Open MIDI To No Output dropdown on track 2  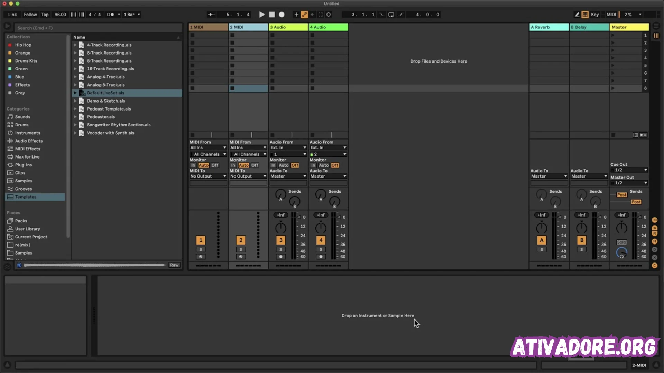248,176
